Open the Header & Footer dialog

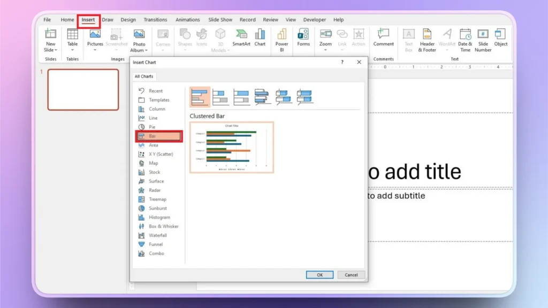[x=427, y=40]
